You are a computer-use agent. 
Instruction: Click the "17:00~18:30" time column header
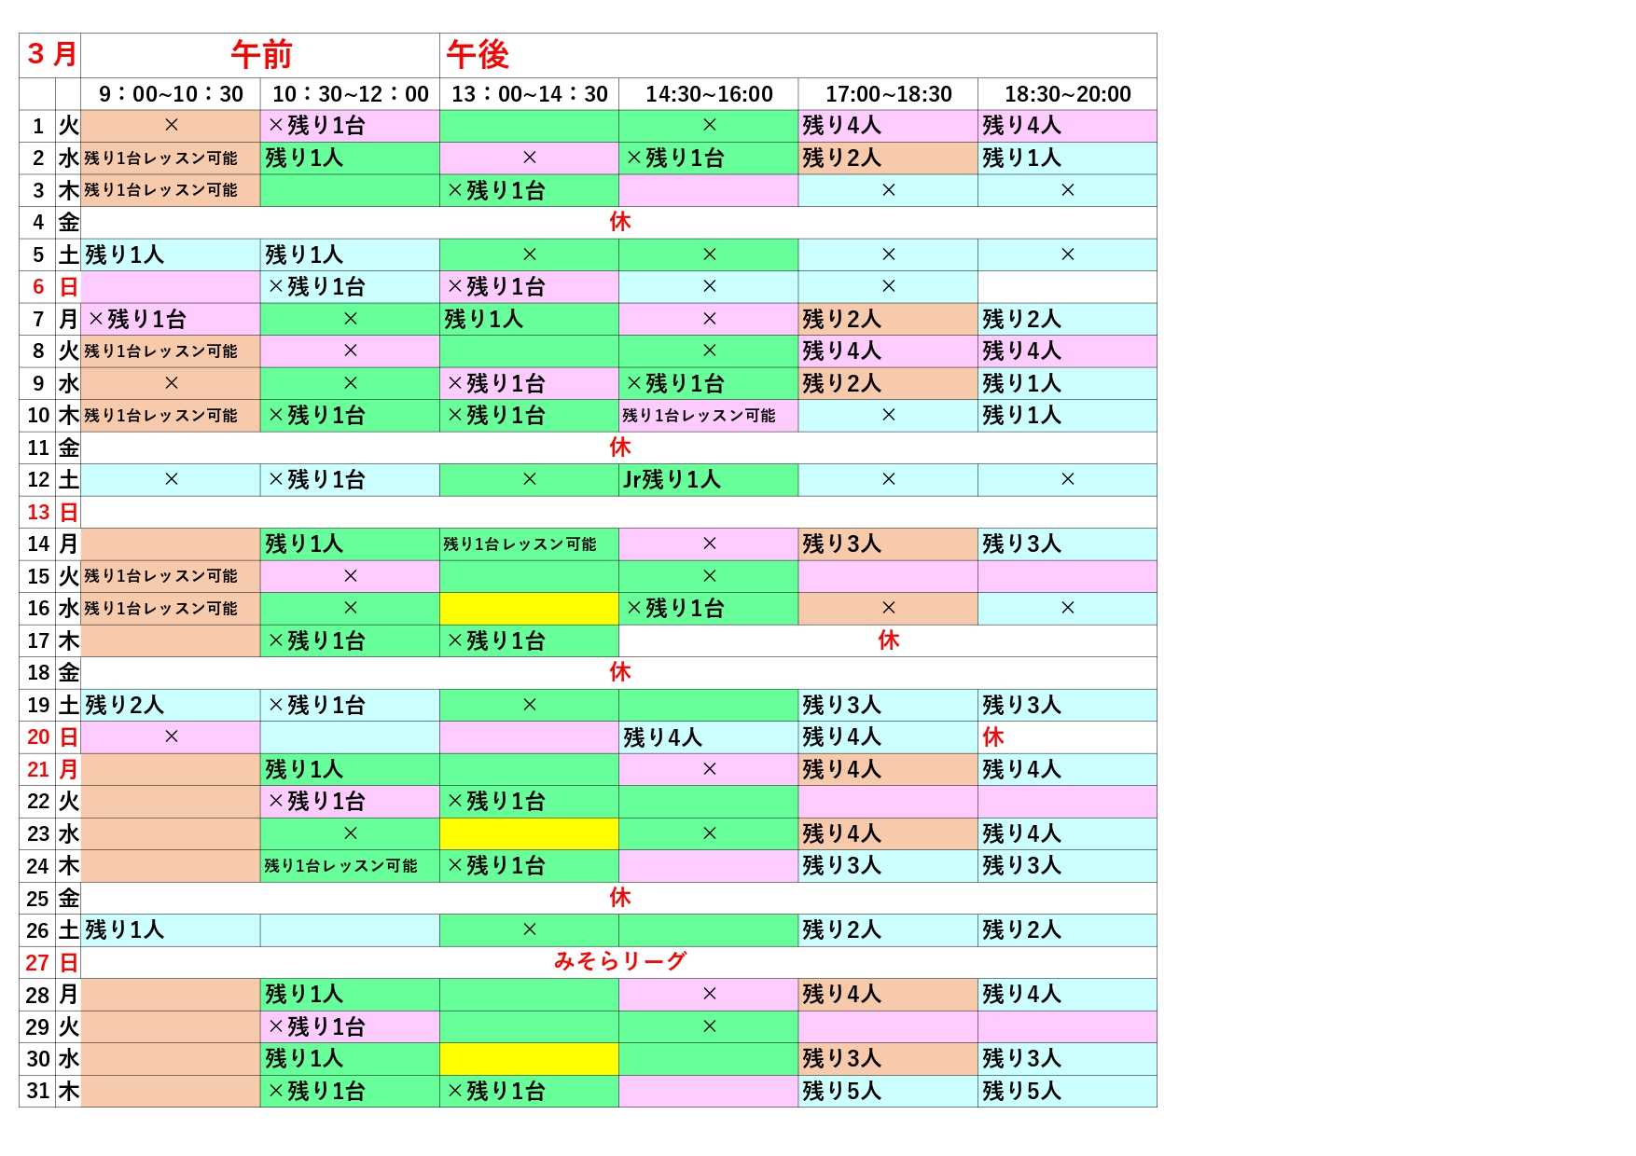pos(889,94)
